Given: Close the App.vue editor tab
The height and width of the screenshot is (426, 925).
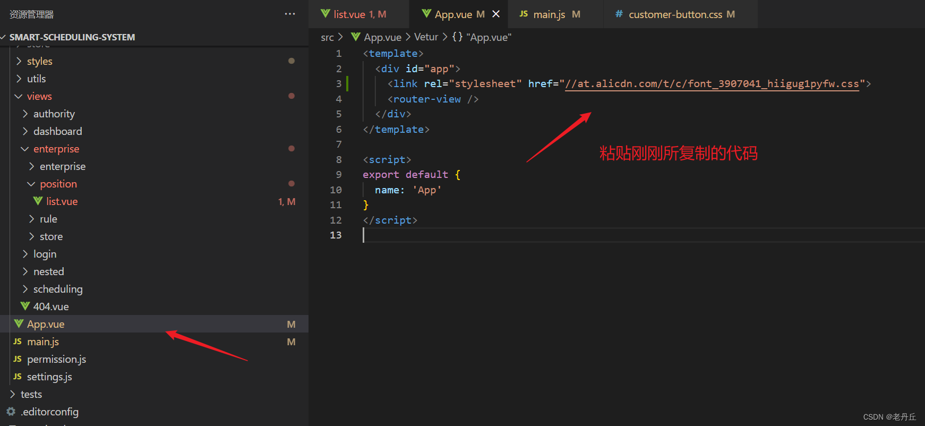Looking at the screenshot, I should [496, 14].
